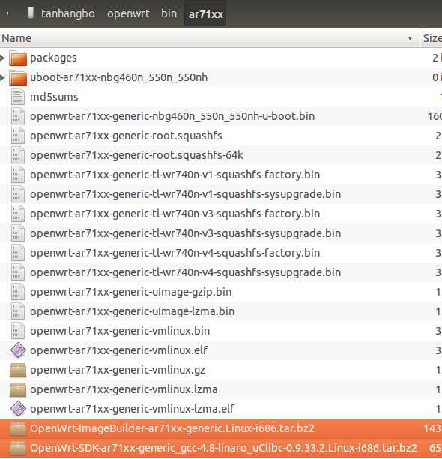Image resolution: width=442 pixels, height=459 pixels.
Task: Select openwrt-ar71xx-generic-root.squashfs-64k file name
Action: [136, 155]
